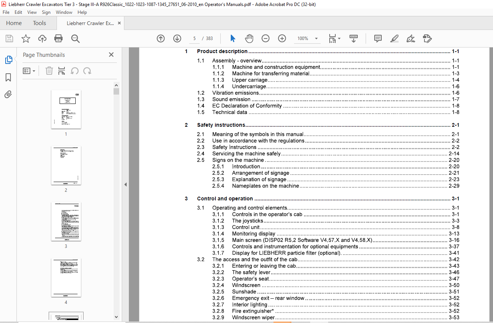This screenshot has height=323, width=493.
Task: Open the Edit menu
Action: tap(18, 12)
